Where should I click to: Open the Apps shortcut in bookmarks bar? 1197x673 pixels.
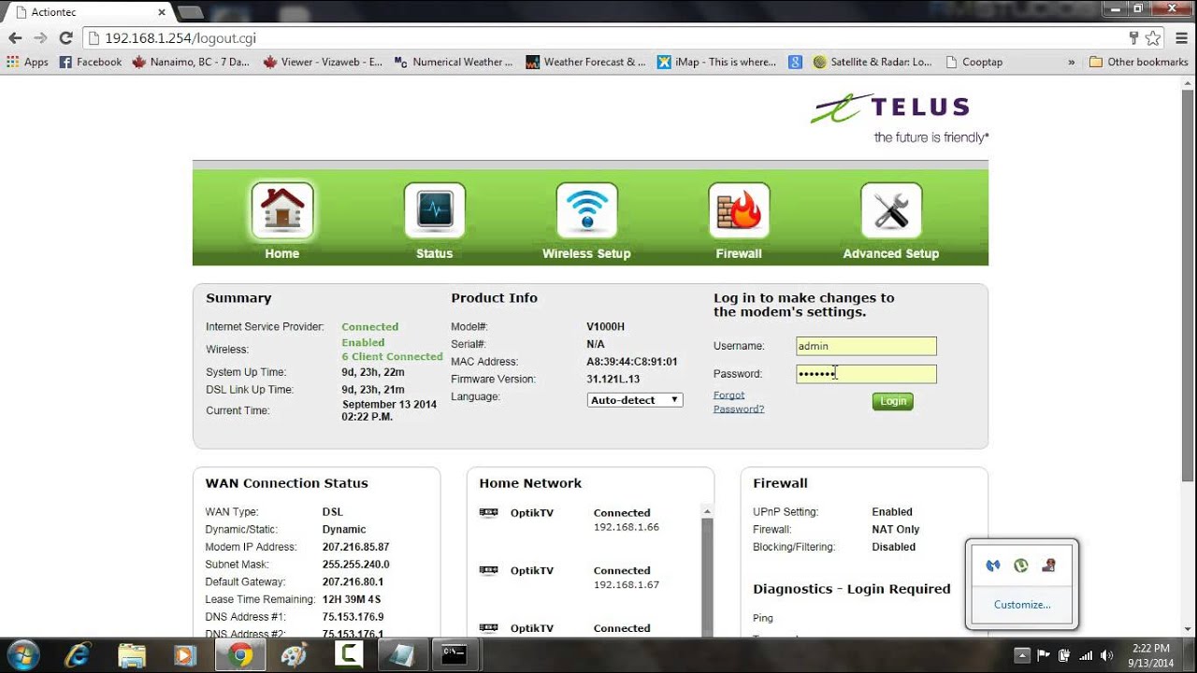click(27, 62)
